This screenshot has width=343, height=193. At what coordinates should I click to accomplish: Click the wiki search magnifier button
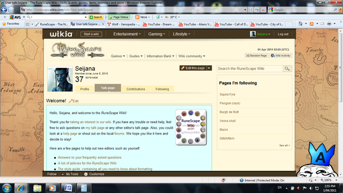point(287,69)
